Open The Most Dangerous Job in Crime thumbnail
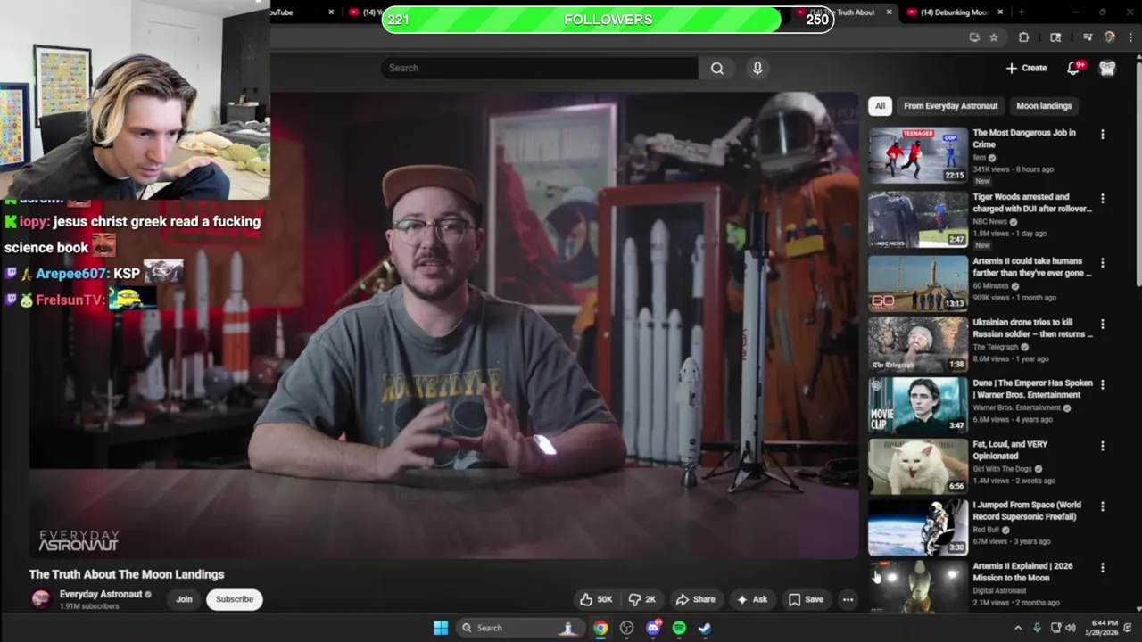The height and width of the screenshot is (642, 1142). click(x=918, y=155)
